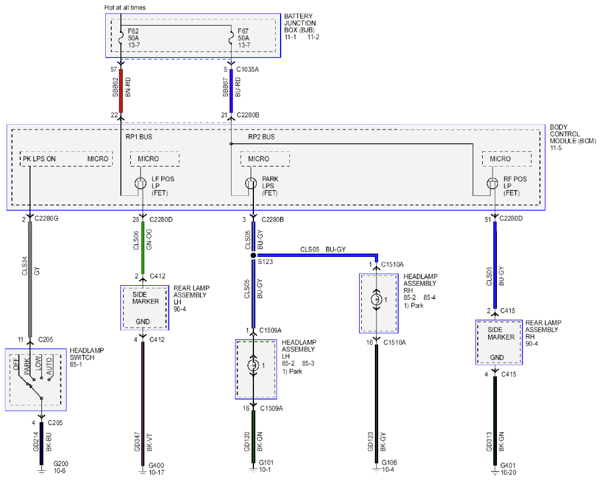Select the green CLS06 GN-OG wire
This screenshot has height=480, width=601.
pyautogui.click(x=143, y=248)
